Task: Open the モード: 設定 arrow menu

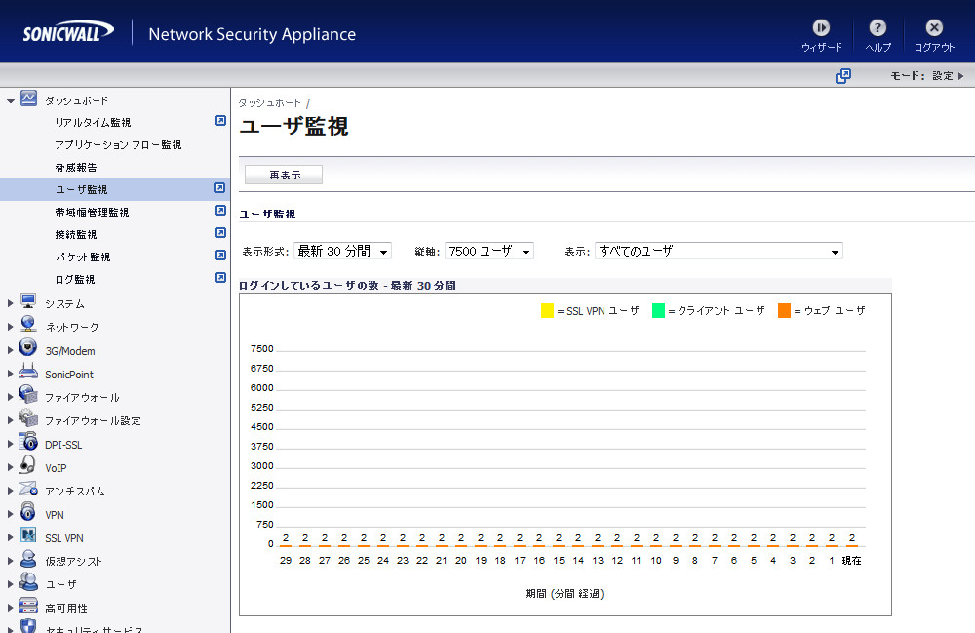Action: coord(960,76)
